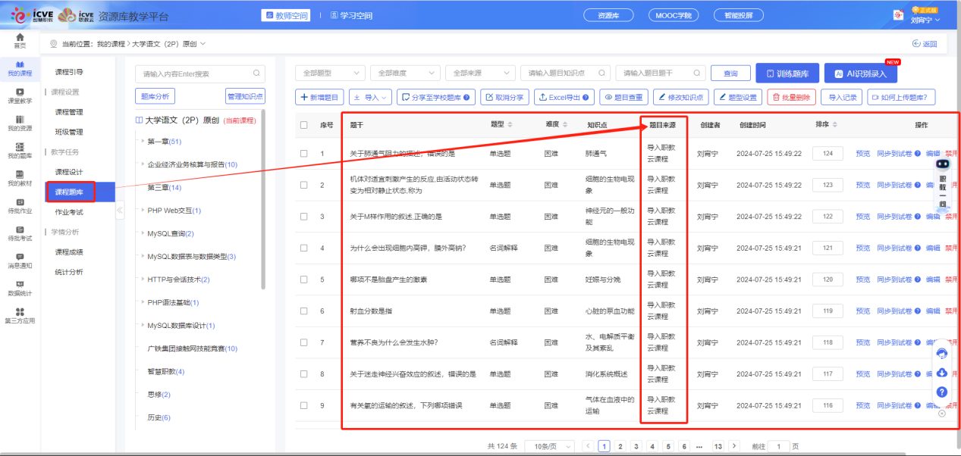Image resolution: width=961 pixels, height=456 pixels.
Task: Open 我的资源 from the left sidebar
Action: click(20, 123)
